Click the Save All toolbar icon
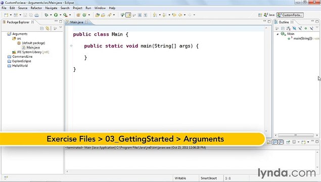321x182 pixels. [31, 15]
